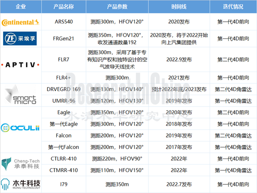
Task: Click the 第一代Eagle product cell
Action: pos(63,124)
